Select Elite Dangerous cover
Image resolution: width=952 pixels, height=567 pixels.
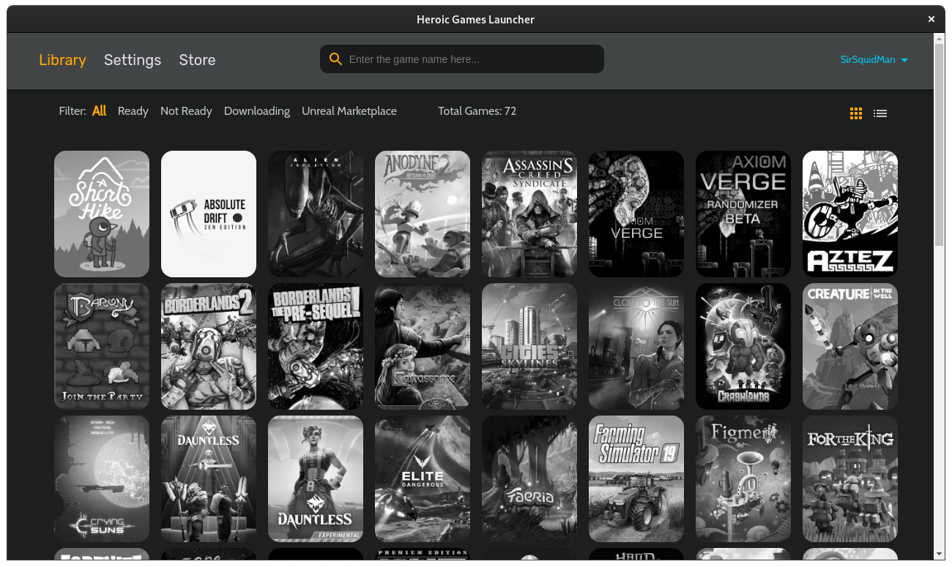(x=423, y=478)
